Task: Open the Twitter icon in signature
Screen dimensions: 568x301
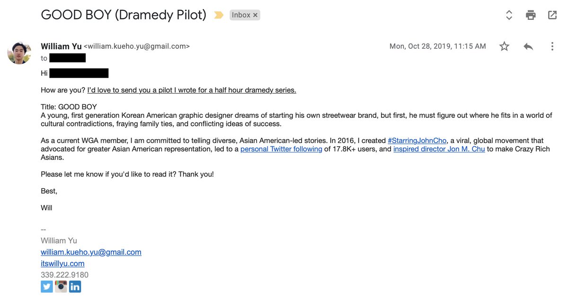Action: coord(47,286)
